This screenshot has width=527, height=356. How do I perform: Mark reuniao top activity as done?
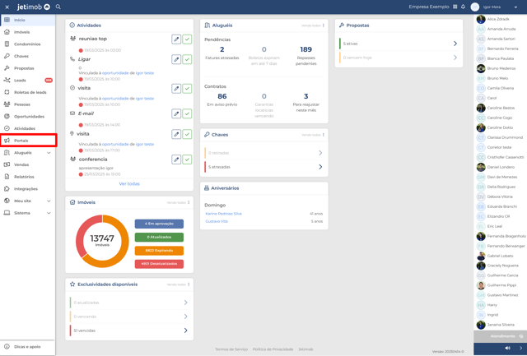(x=187, y=39)
